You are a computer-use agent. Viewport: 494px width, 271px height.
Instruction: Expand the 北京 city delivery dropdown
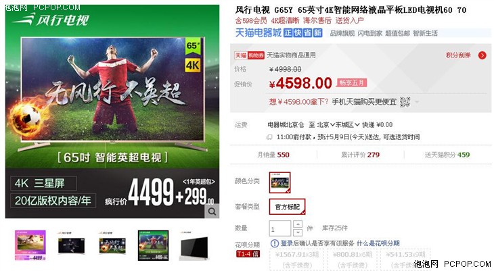click(325, 124)
